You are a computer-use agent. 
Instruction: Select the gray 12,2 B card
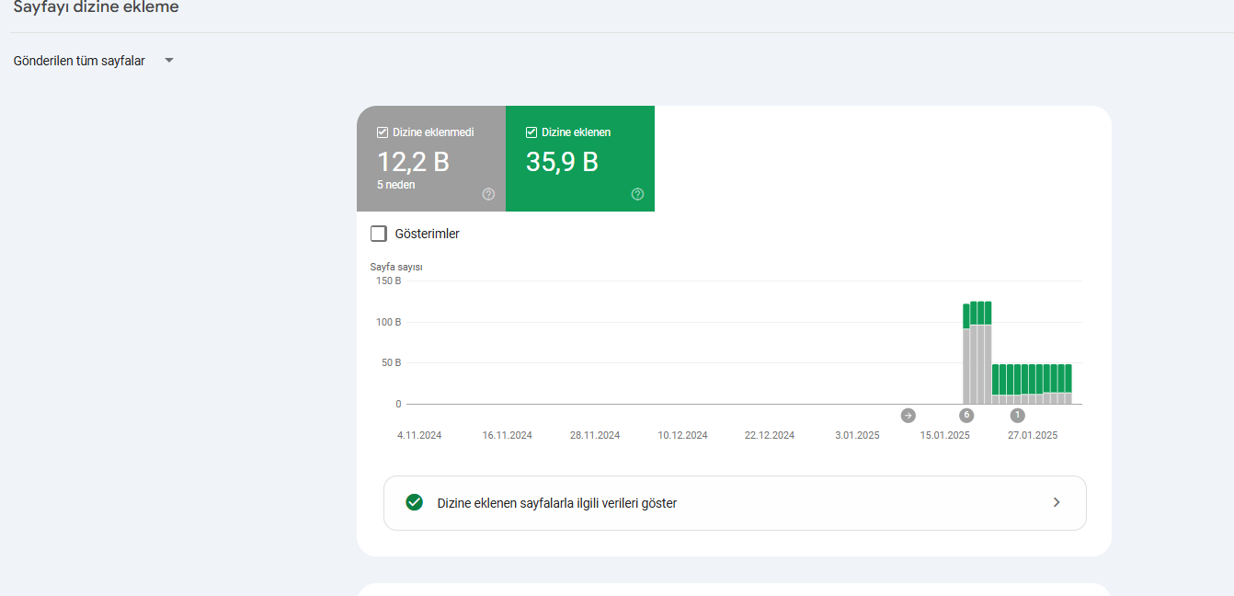click(x=431, y=158)
